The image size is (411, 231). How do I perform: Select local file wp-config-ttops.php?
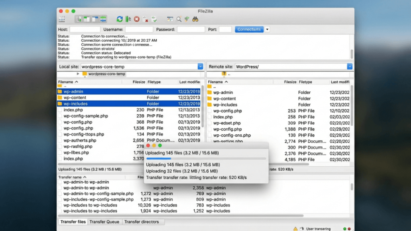tap(84, 134)
